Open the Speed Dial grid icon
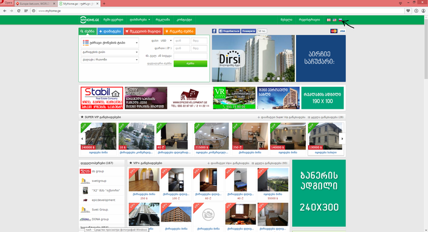428x232 pixels. (x=26, y=11)
